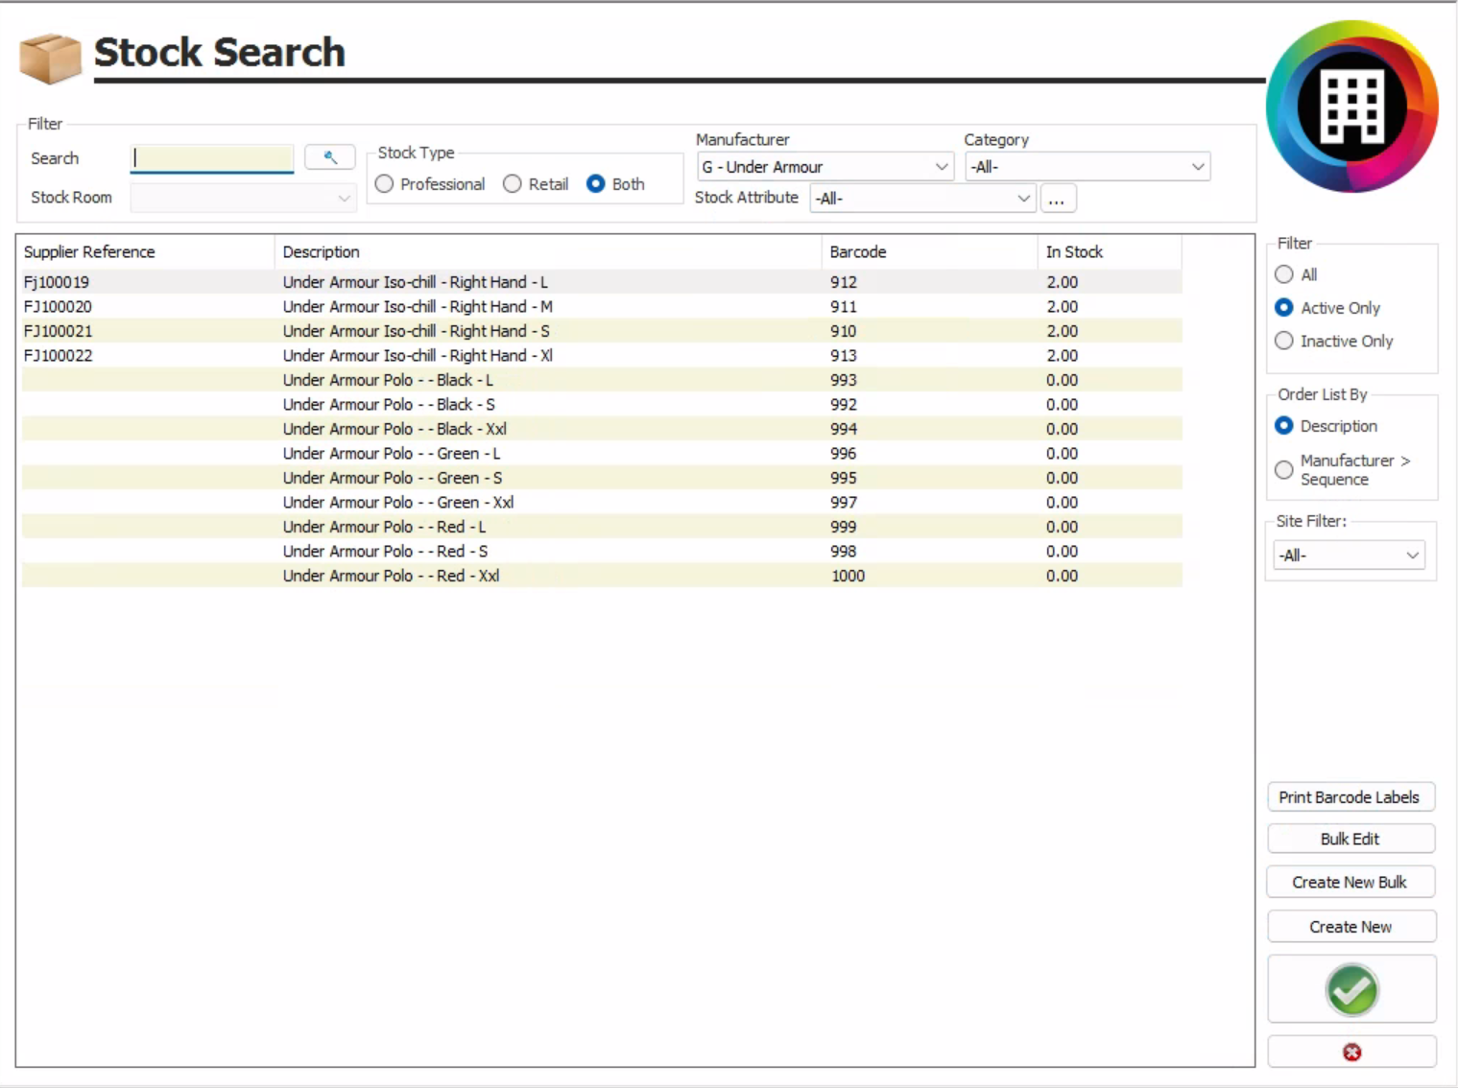Select Under Armour Polo - - Green - Xxl
This screenshot has height=1088, width=1458.
click(398, 503)
